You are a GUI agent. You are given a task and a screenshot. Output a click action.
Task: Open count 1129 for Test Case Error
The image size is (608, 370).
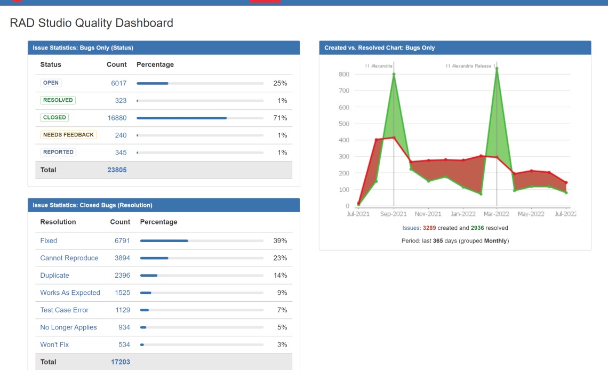(123, 310)
